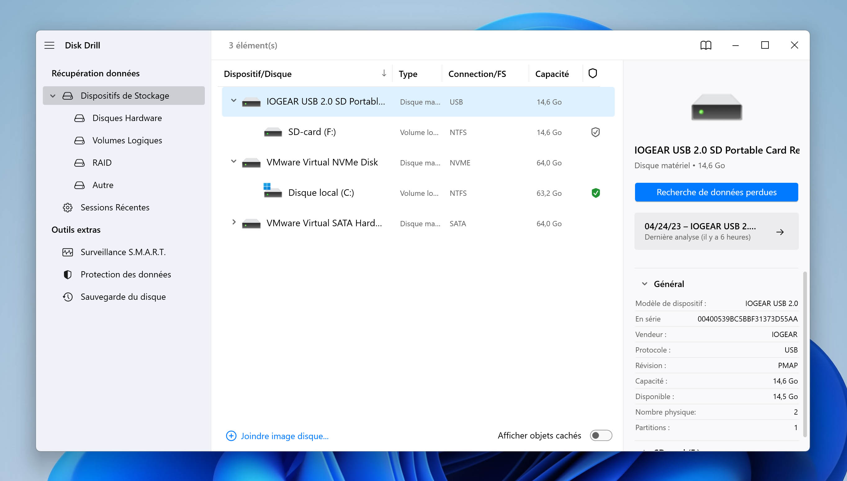Open Sessions Récentes gear item
This screenshot has height=481, width=847.
pos(114,208)
